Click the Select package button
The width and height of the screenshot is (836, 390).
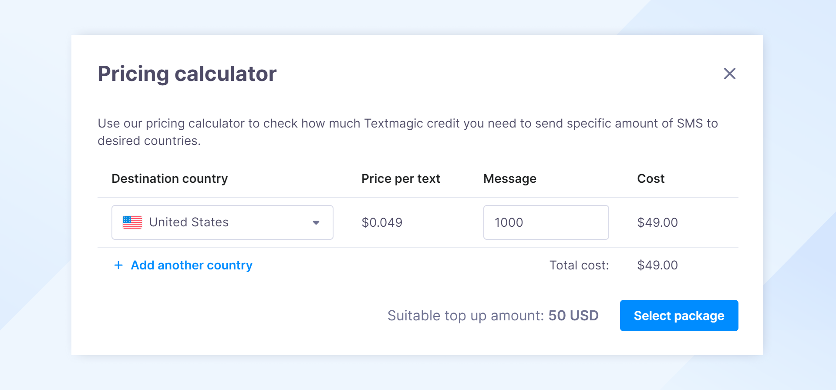(x=678, y=316)
